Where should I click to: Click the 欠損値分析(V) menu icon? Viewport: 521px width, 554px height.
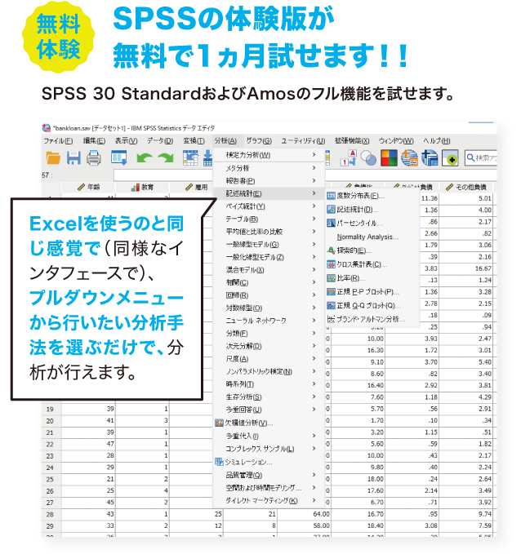pyautogui.click(x=220, y=423)
